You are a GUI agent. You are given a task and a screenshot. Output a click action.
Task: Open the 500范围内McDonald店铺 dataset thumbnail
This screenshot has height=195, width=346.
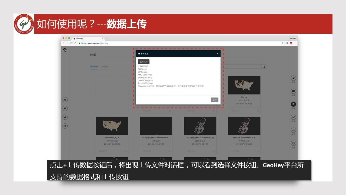pos(244,126)
